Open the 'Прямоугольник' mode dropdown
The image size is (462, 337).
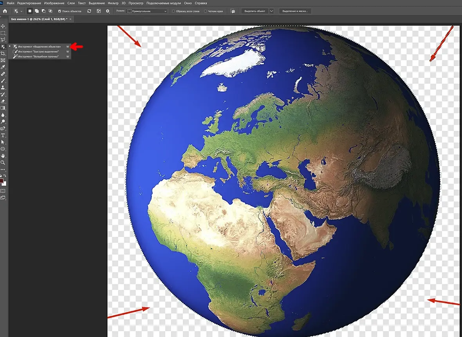point(147,11)
